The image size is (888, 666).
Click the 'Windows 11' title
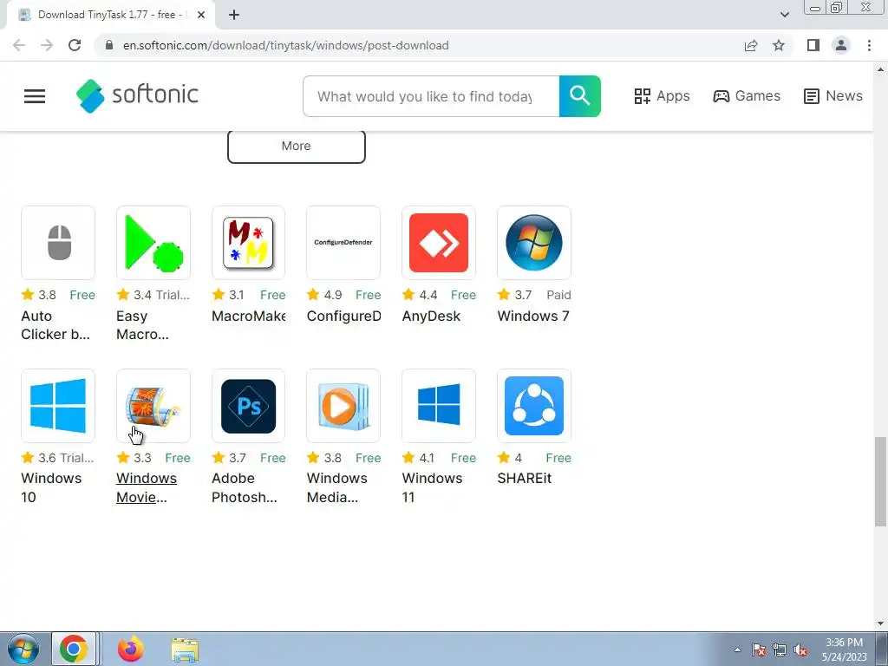pos(432,487)
